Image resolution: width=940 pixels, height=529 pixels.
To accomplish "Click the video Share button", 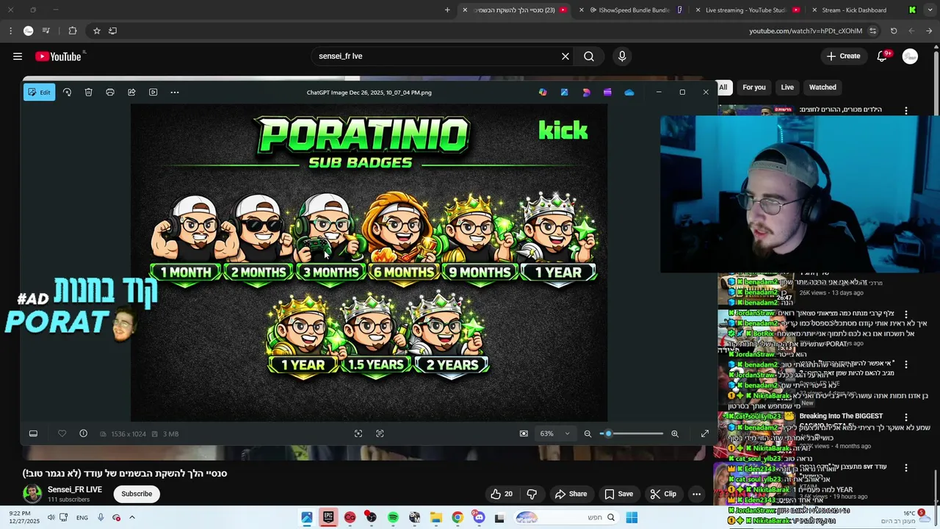I will [x=571, y=494].
